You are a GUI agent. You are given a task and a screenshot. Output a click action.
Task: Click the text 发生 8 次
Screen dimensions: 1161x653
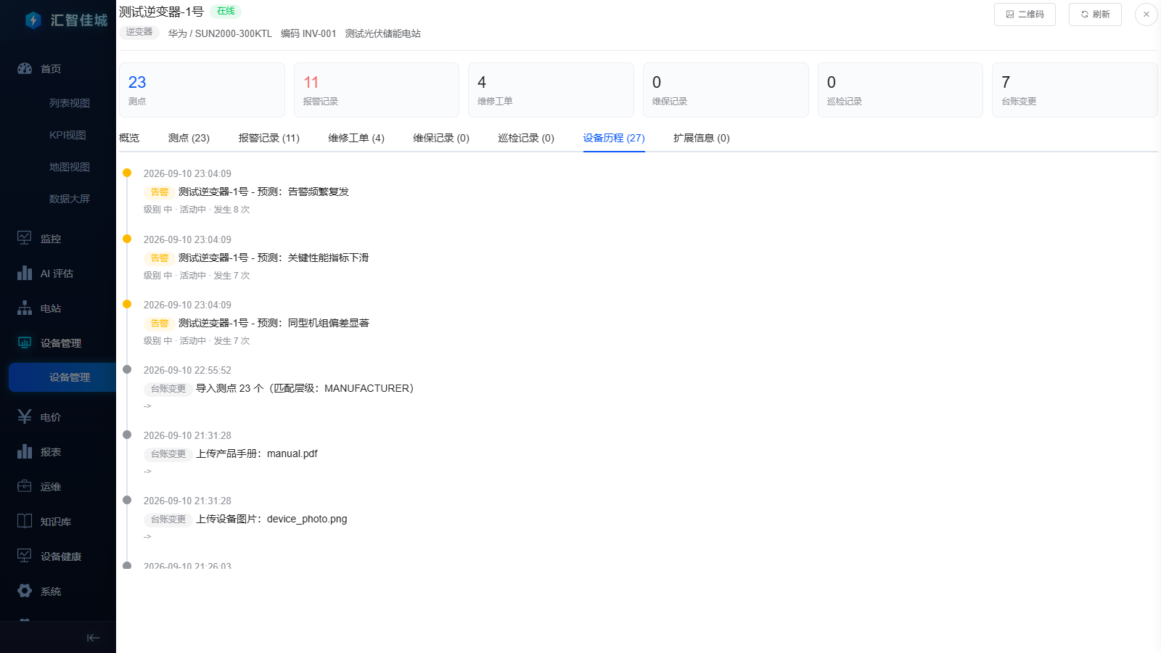pyautogui.click(x=231, y=210)
